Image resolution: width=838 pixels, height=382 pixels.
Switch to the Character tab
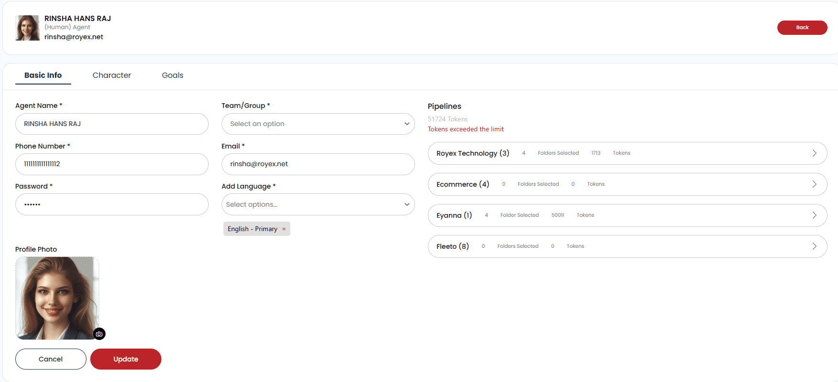[112, 75]
